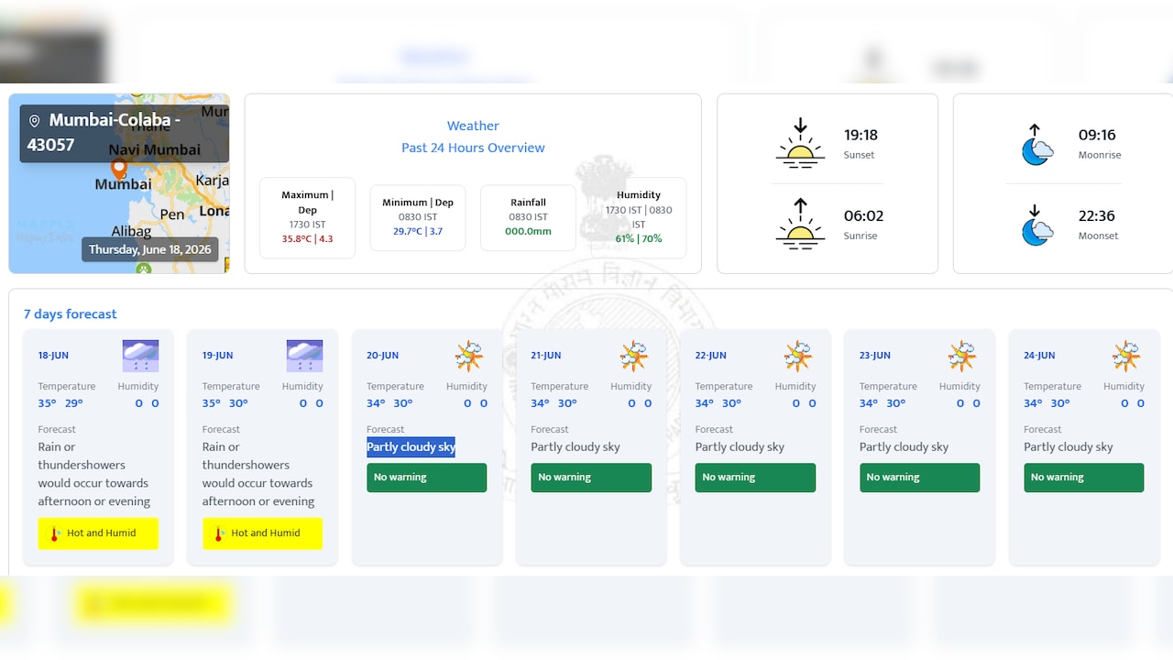Click the sunset icon with the down arrow
Viewport: 1173px width, 660px height.
pos(800,143)
